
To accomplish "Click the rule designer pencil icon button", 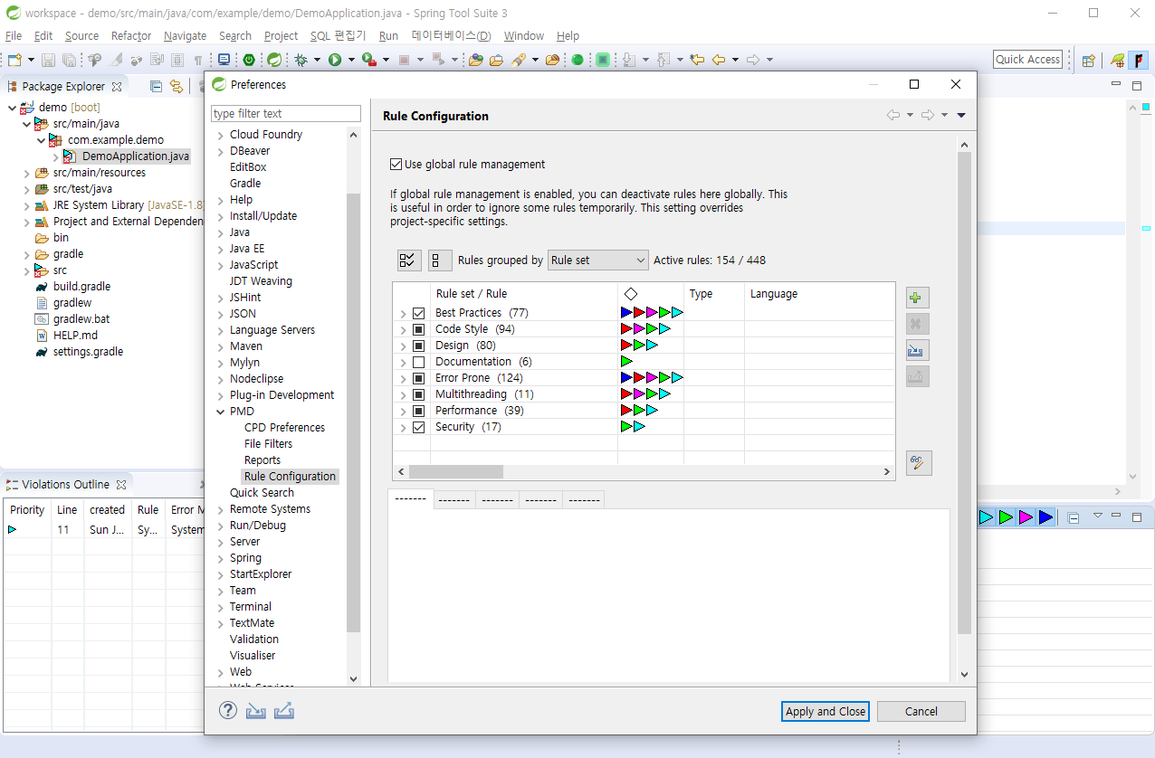I will tap(919, 463).
